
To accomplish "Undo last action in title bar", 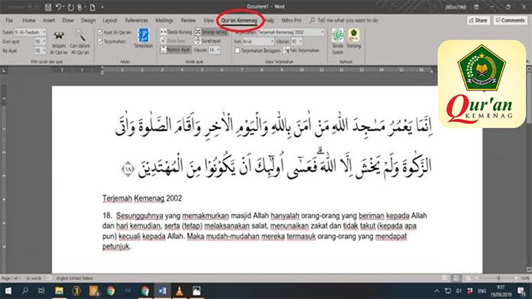I will click(x=58, y=7).
